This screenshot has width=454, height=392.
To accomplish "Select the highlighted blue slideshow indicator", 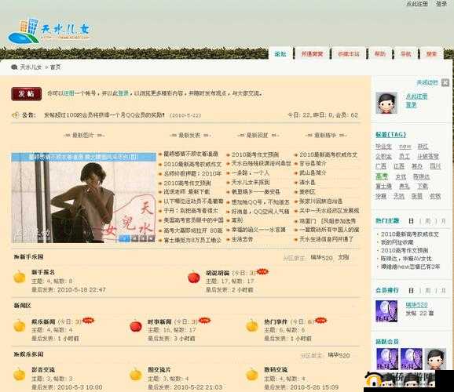I will pos(125,238).
